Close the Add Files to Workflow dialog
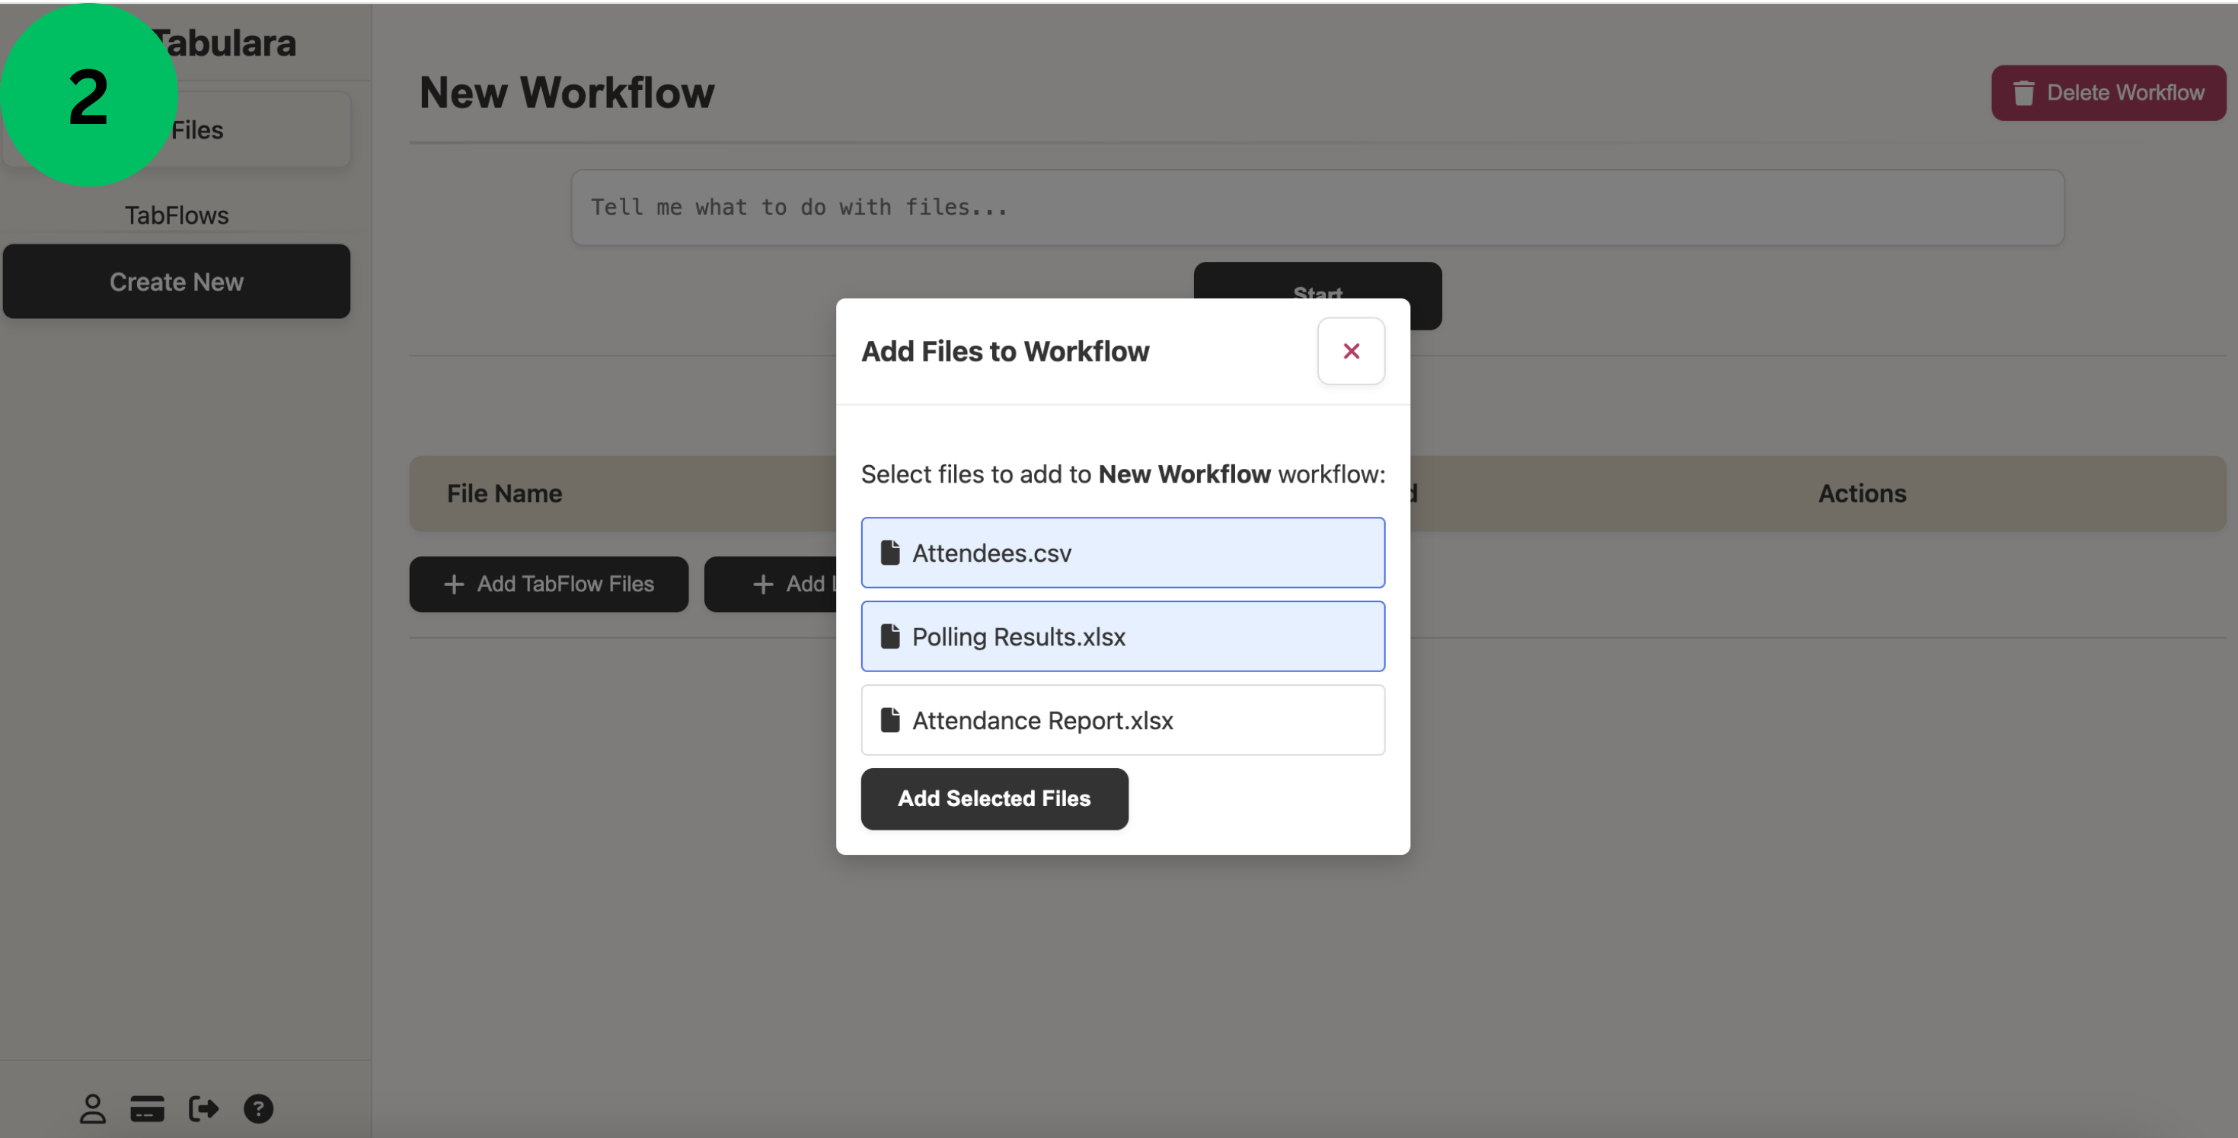 pyautogui.click(x=1351, y=351)
